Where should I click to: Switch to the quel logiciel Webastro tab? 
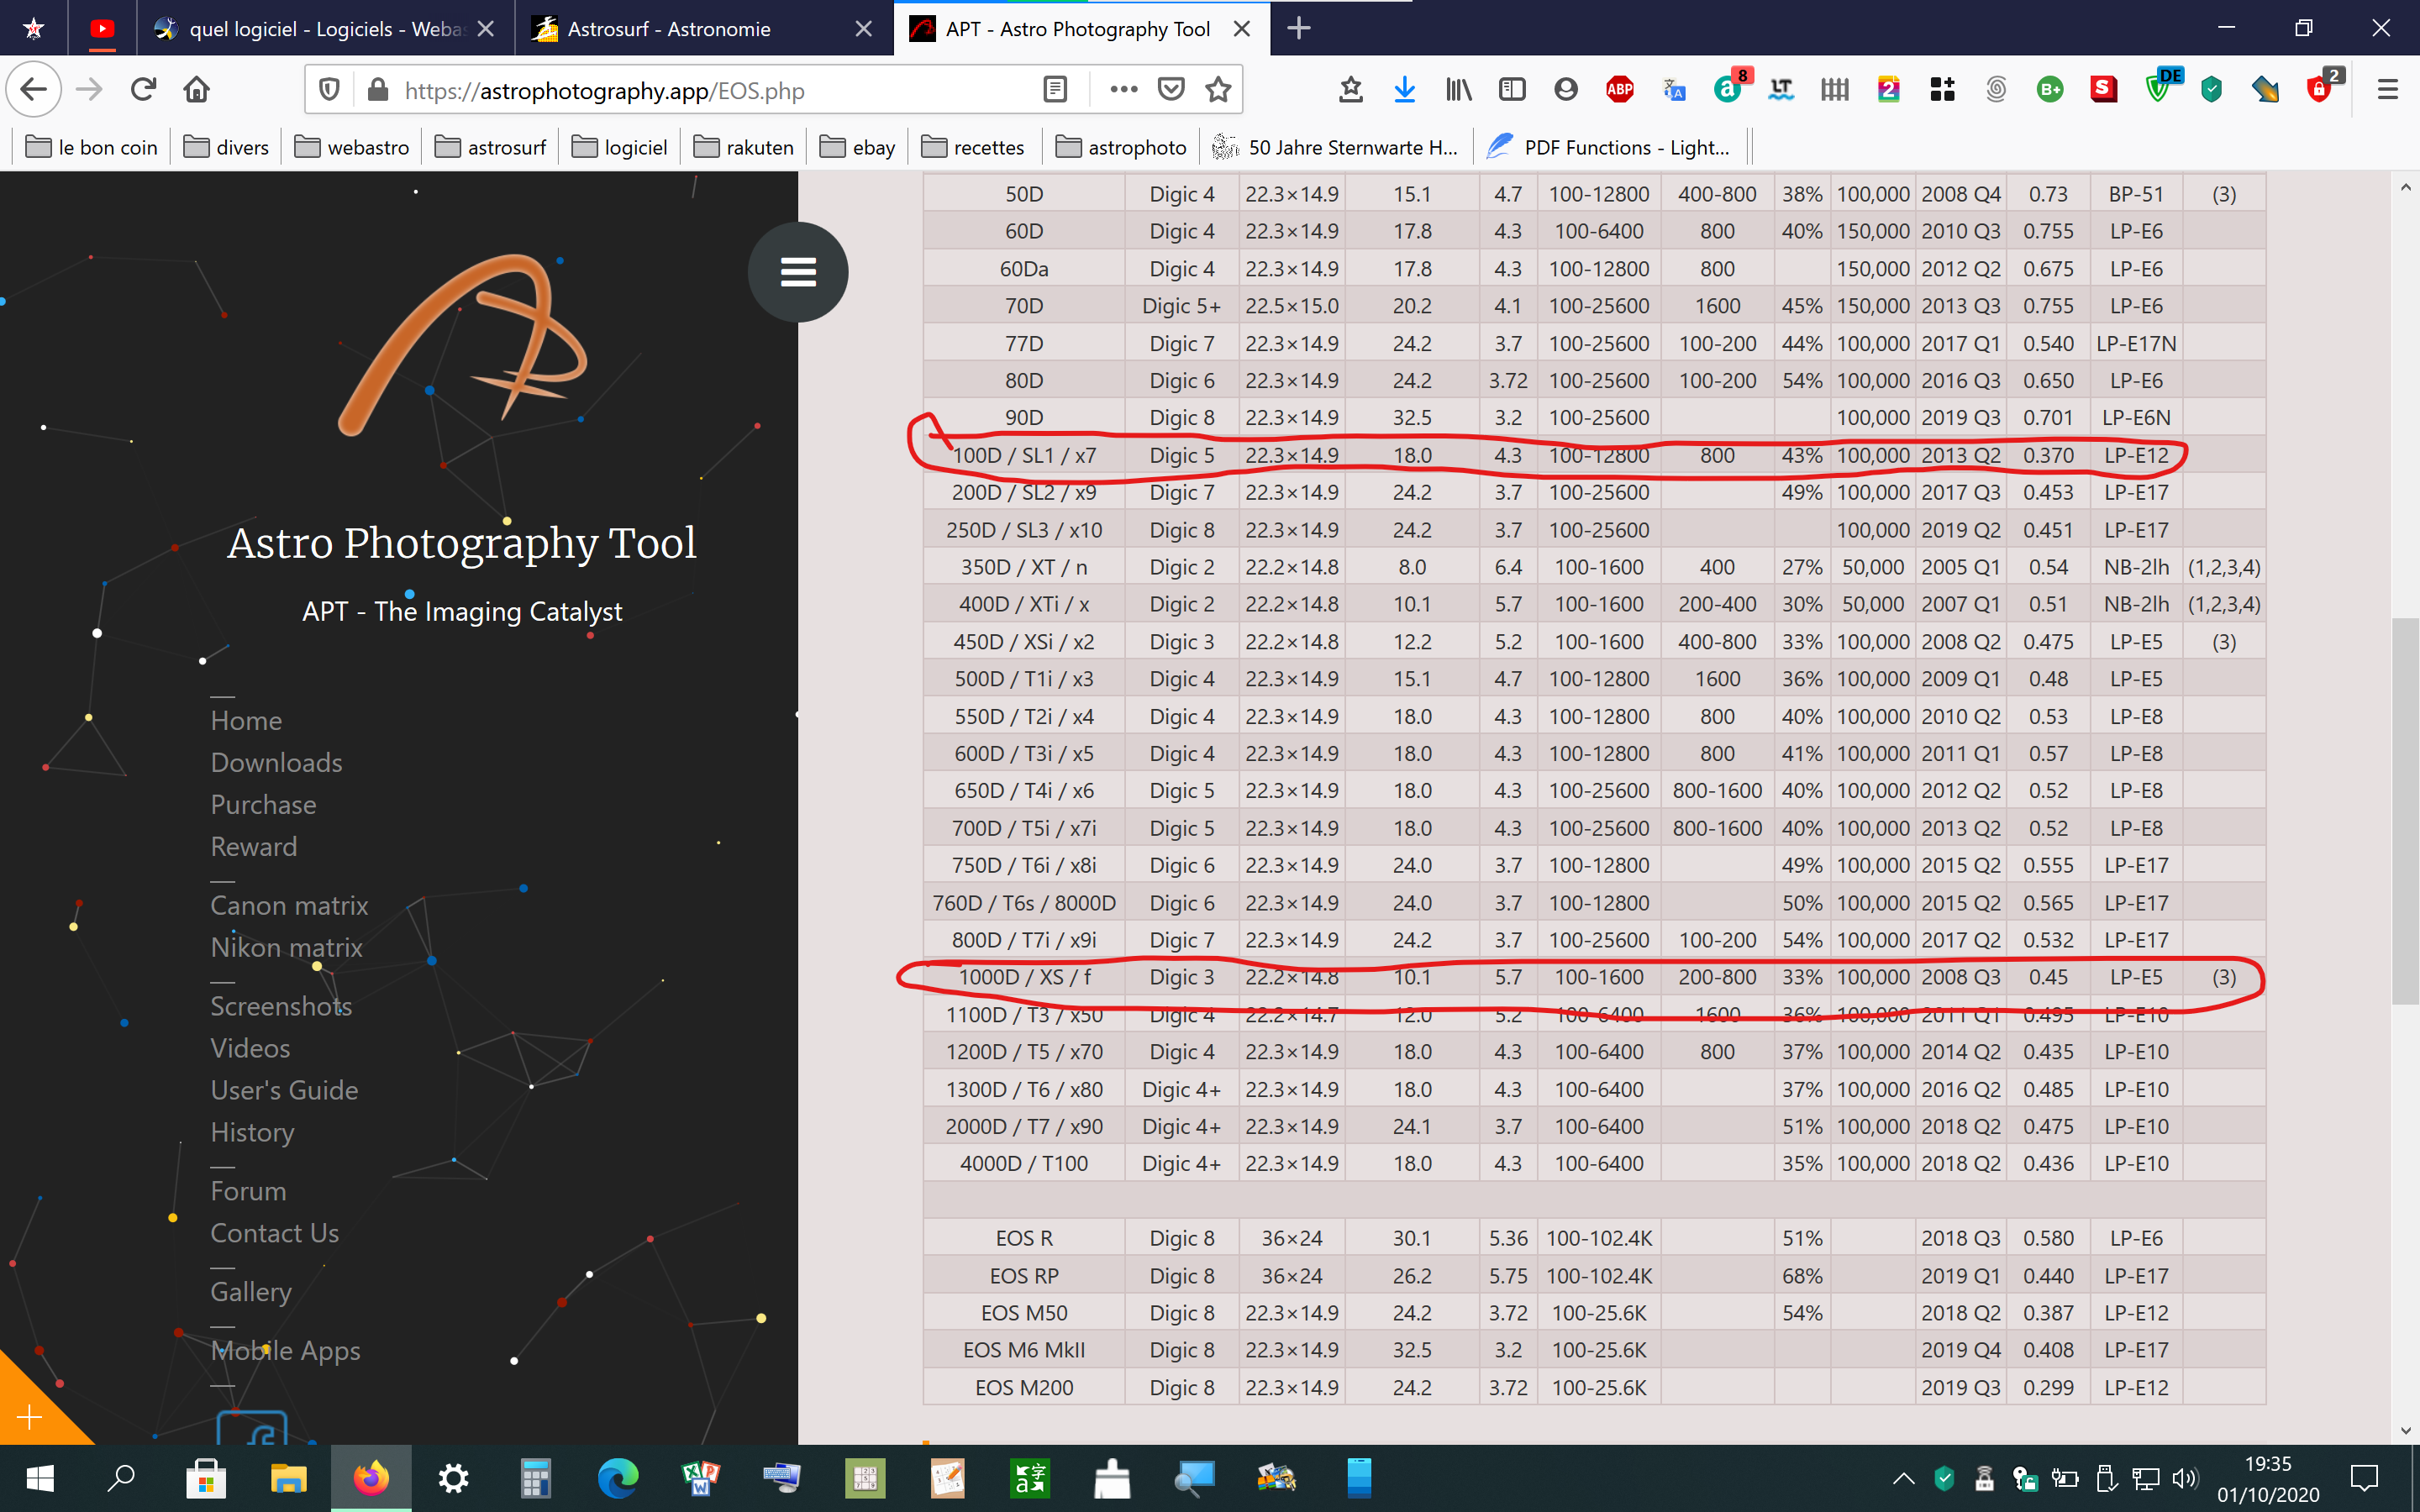[327, 29]
